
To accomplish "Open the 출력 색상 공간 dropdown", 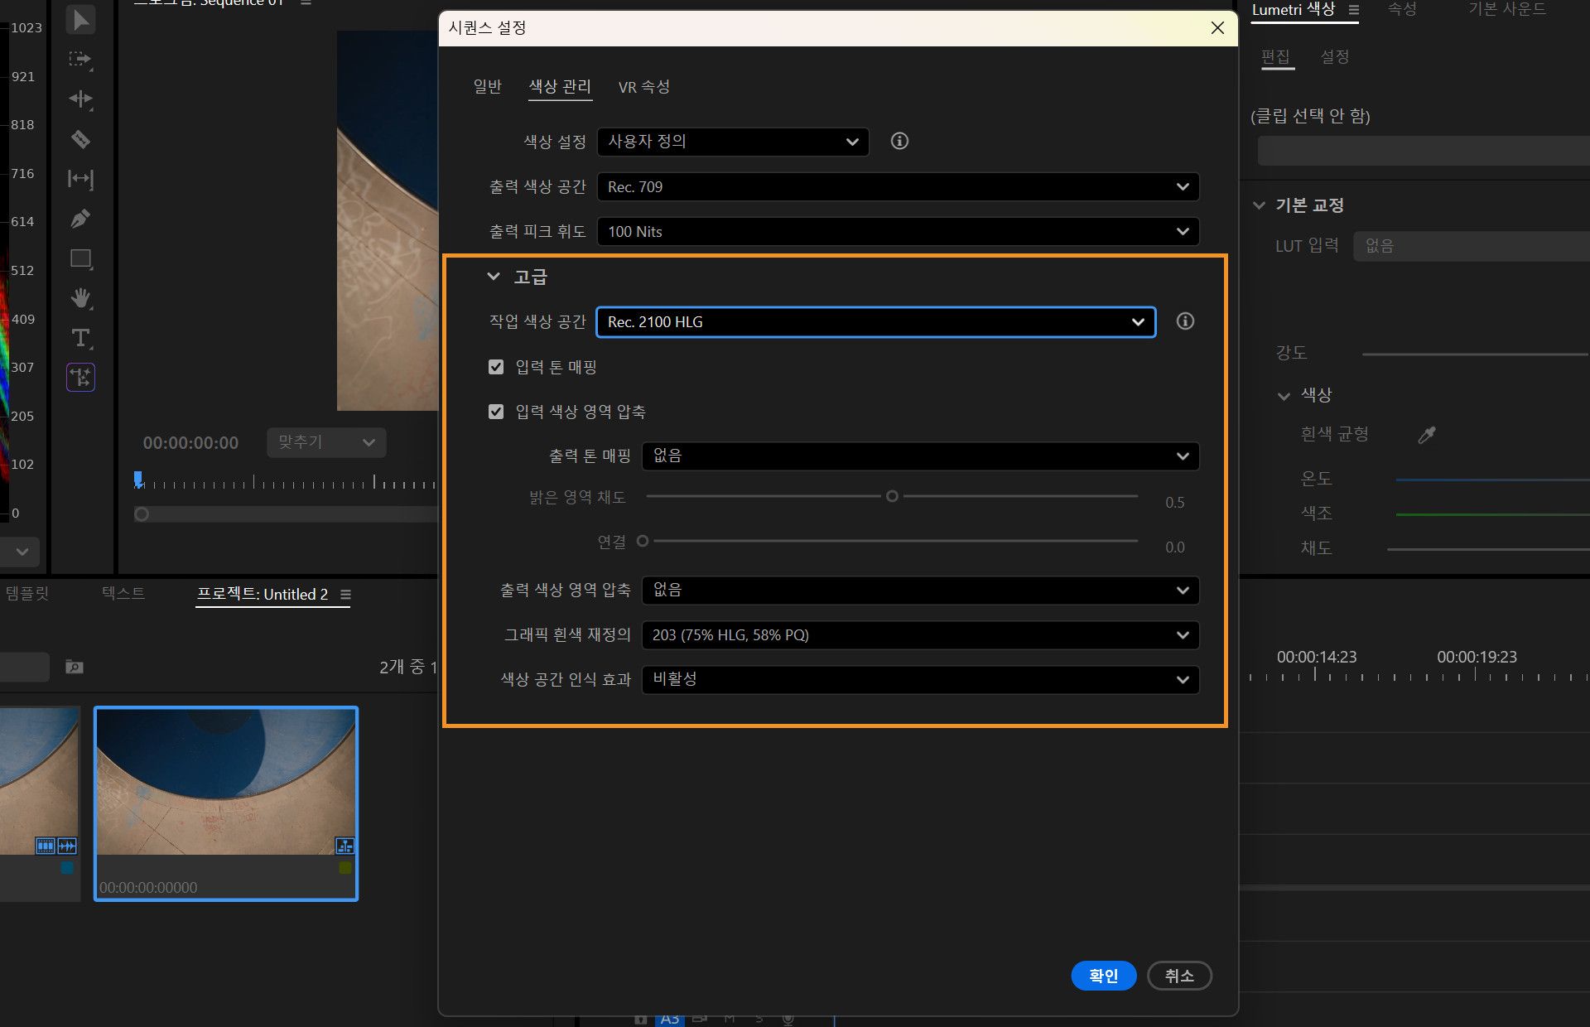I will click(899, 186).
